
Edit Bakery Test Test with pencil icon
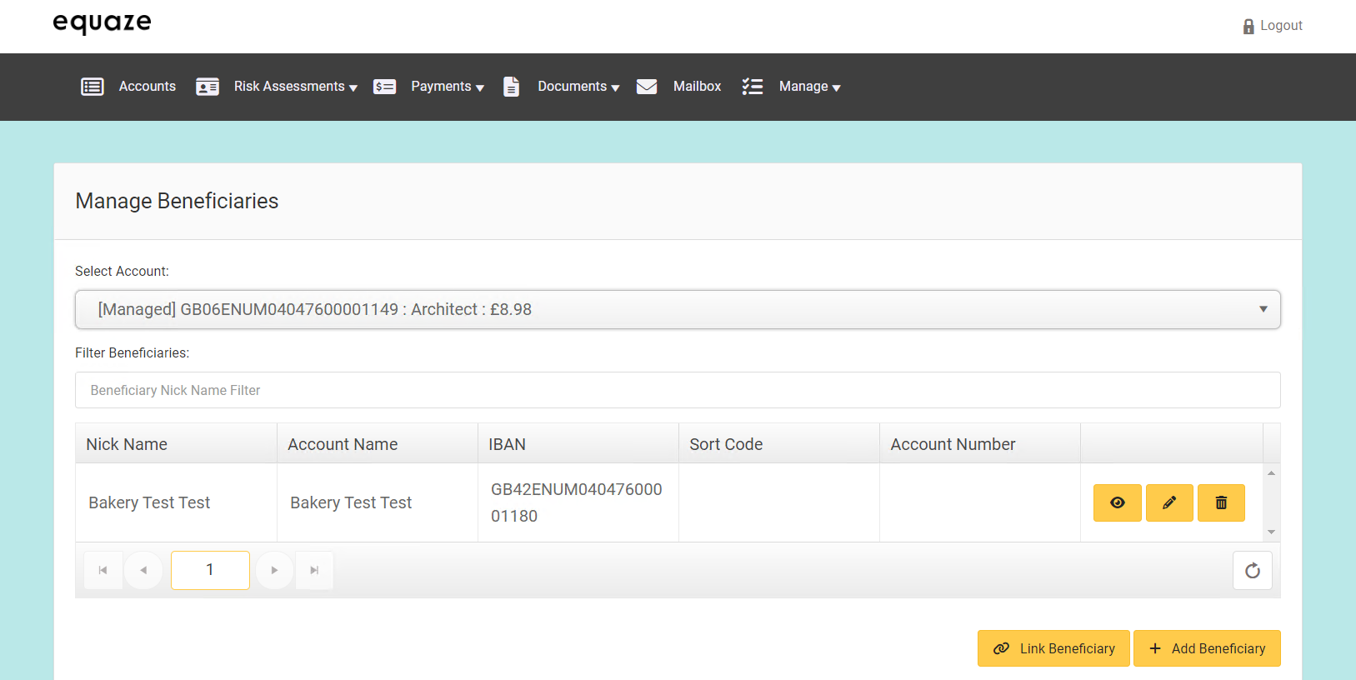[x=1169, y=502]
